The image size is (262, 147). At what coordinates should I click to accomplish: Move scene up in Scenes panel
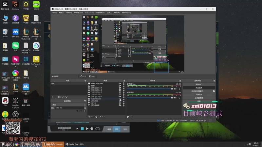pyautogui.click(x=63, y=97)
